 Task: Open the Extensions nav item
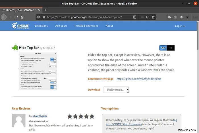click(41, 26)
